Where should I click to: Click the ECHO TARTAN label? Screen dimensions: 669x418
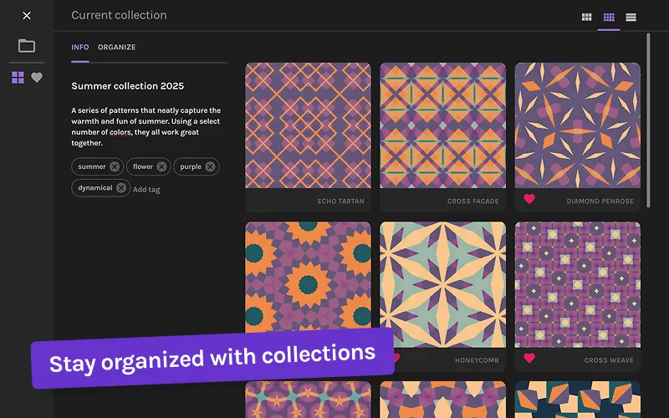click(x=341, y=201)
